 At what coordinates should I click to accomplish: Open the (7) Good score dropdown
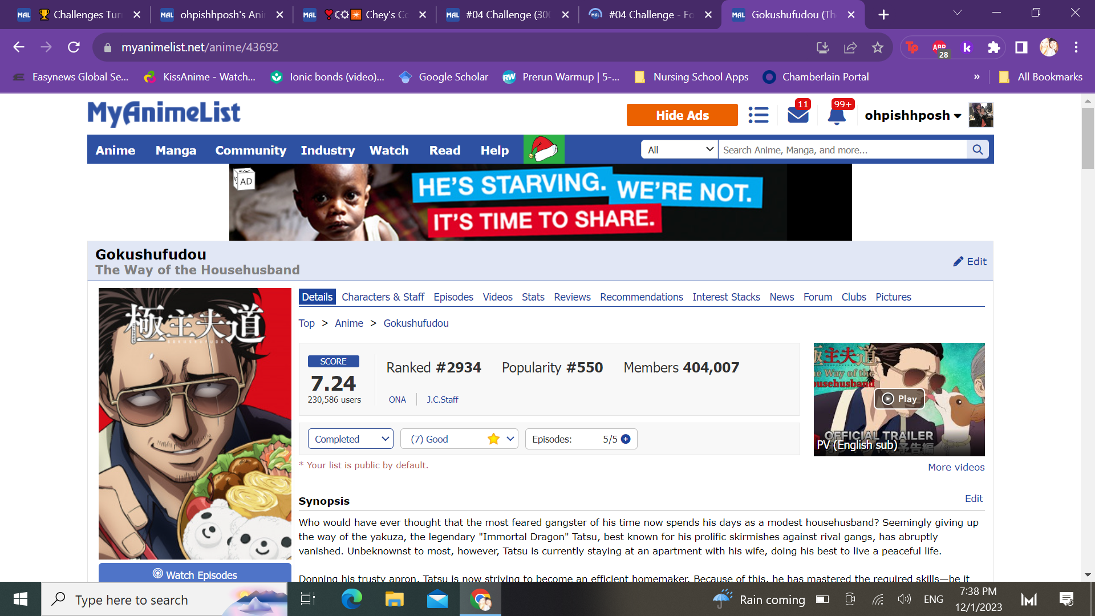tap(459, 439)
